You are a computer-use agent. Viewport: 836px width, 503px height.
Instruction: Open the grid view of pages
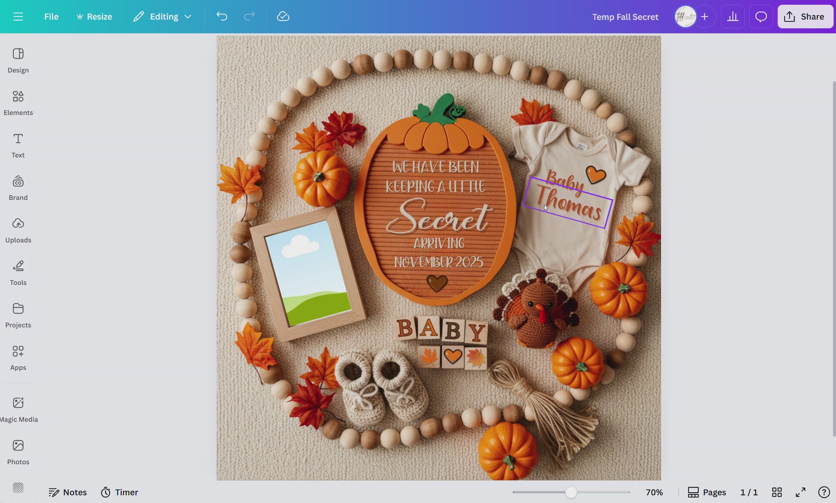tap(777, 492)
